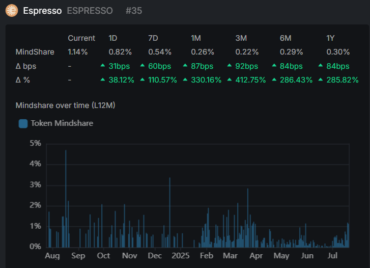Viewport: 370px width, 268px height.
Task: Select the 7D column header
Action: (x=153, y=38)
